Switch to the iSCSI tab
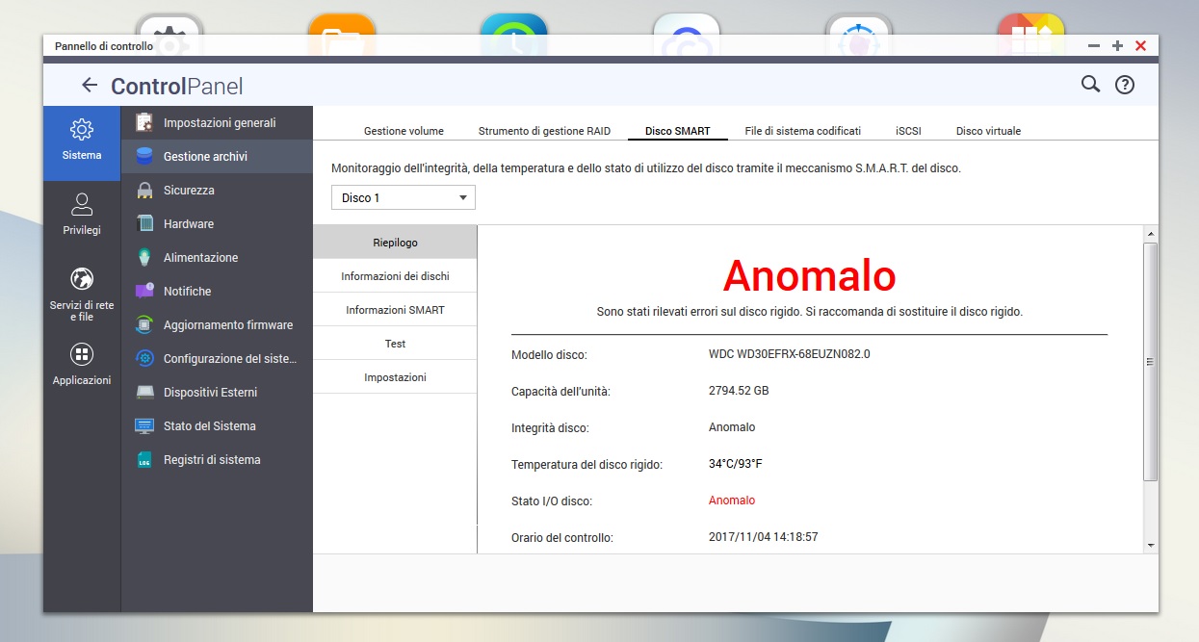The height and width of the screenshot is (642, 1199). pyautogui.click(x=907, y=131)
